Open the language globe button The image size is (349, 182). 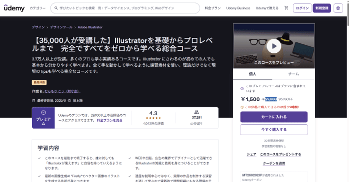click(x=338, y=8)
